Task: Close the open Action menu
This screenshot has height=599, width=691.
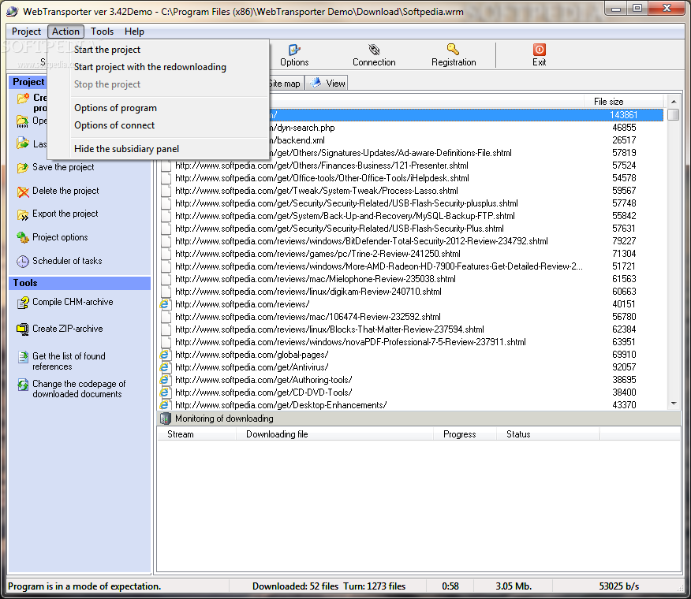Action: (x=65, y=32)
